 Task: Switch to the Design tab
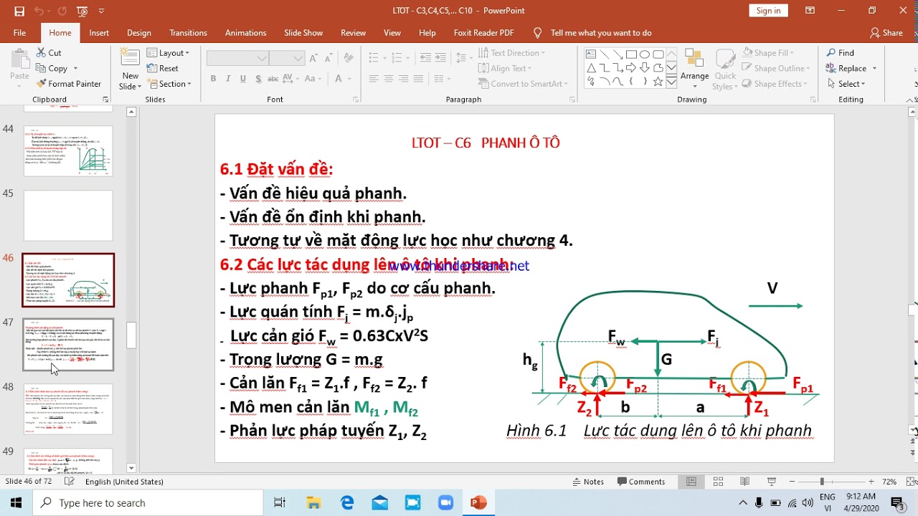(139, 33)
